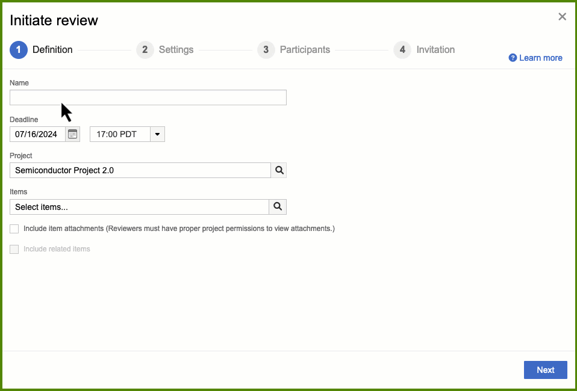Click the step 4 number circle

pyautogui.click(x=402, y=50)
